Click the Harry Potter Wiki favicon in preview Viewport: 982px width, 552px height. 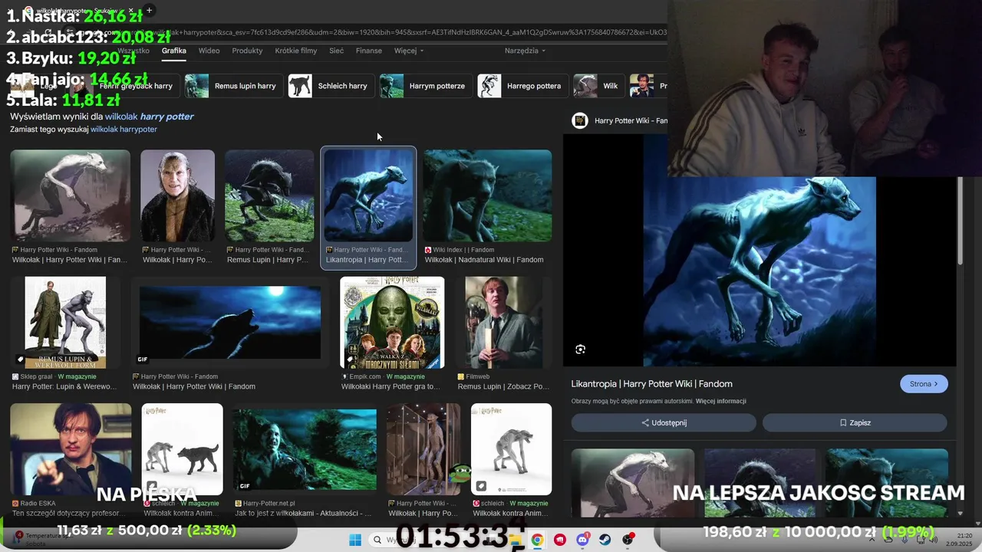pyautogui.click(x=580, y=120)
